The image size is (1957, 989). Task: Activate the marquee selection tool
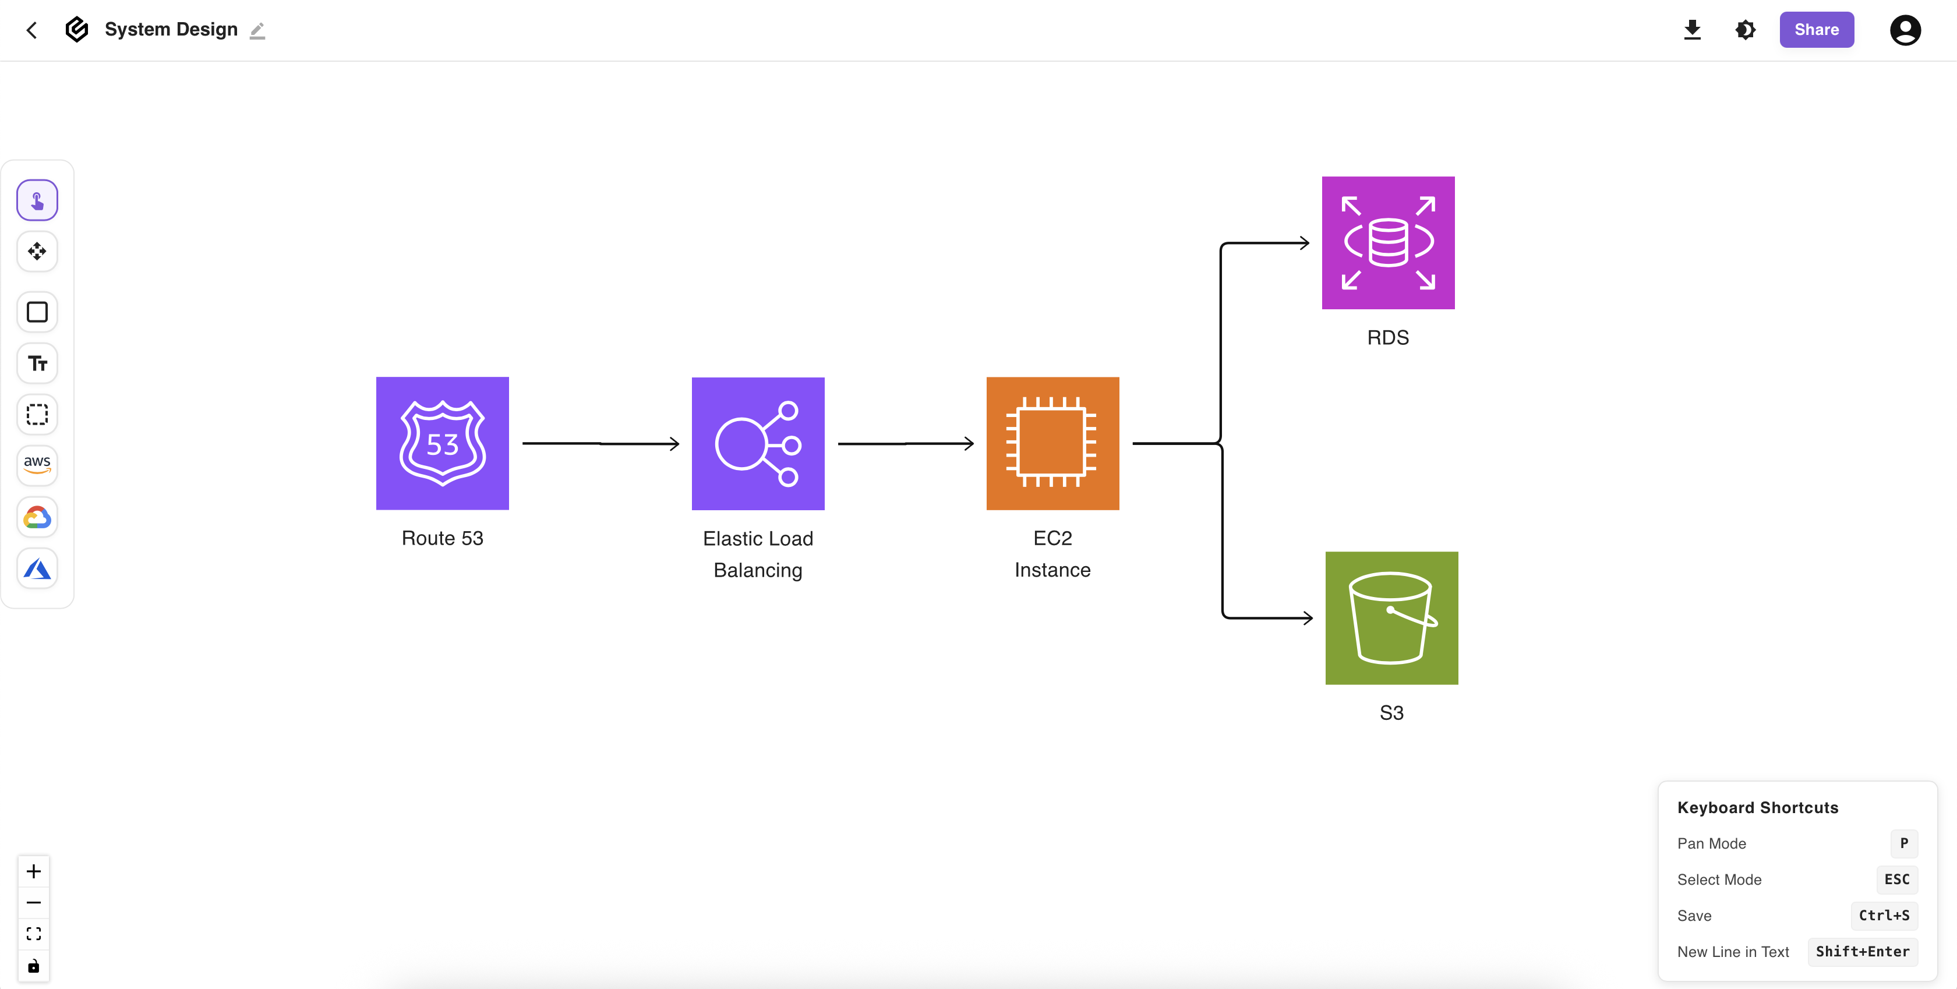(x=37, y=414)
